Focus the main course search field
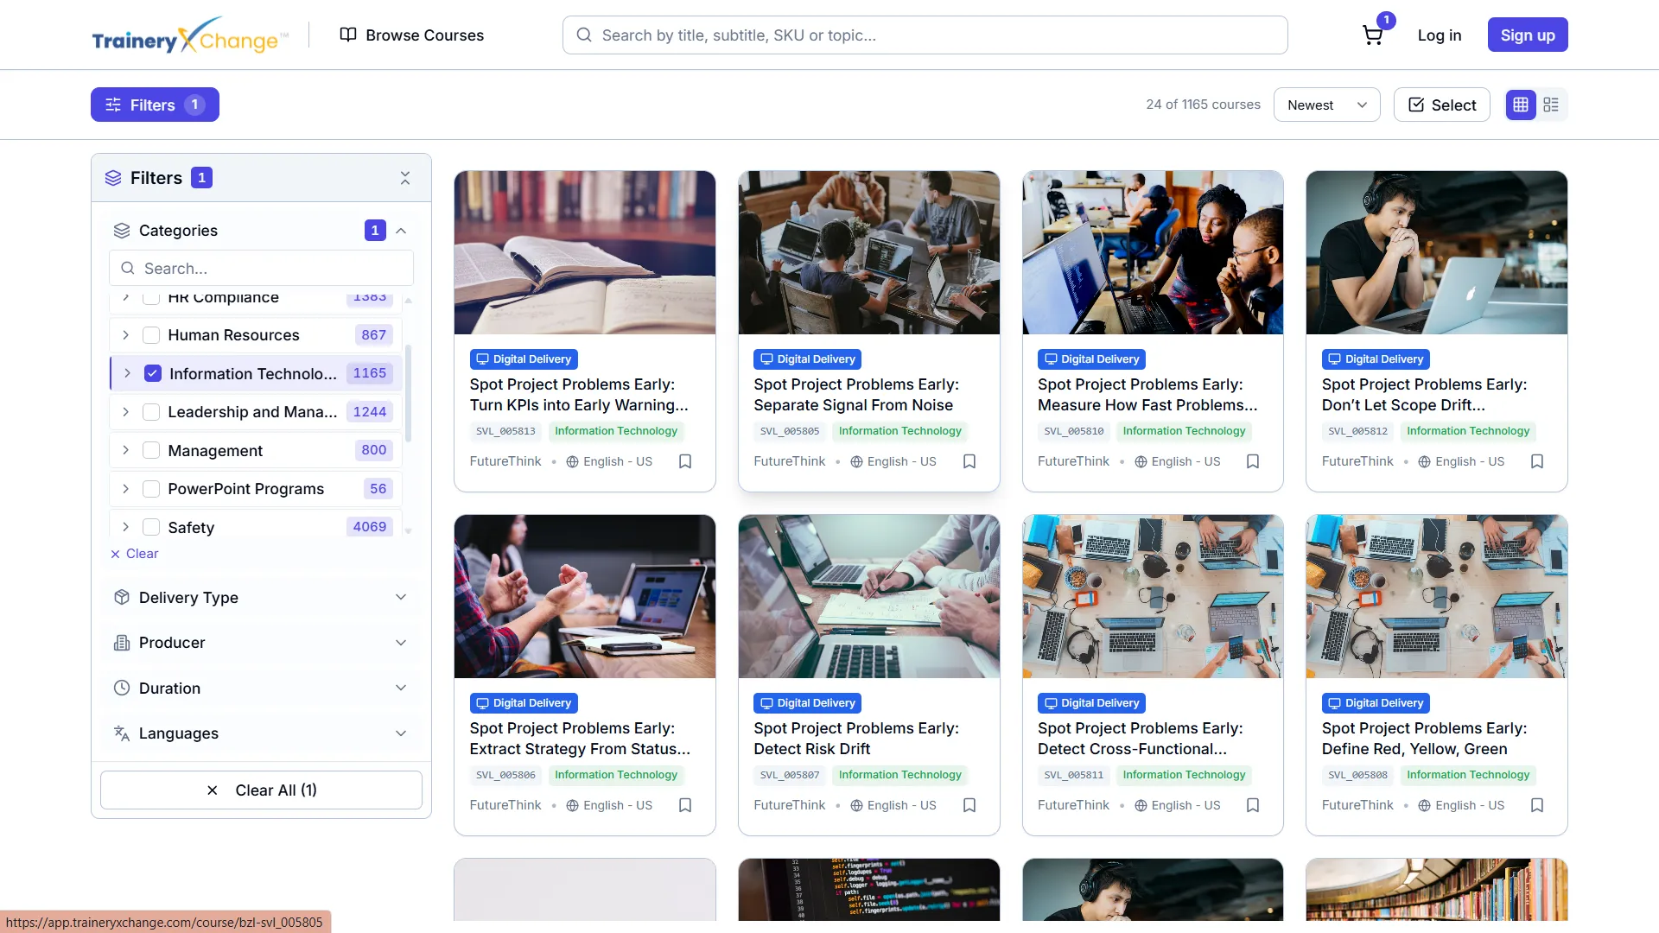 click(x=925, y=35)
